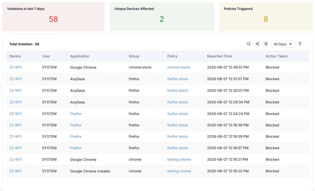315x191 pixels.
Task: Open the Firefox link at 12:18:07 PM
Action: (x=76, y=148)
